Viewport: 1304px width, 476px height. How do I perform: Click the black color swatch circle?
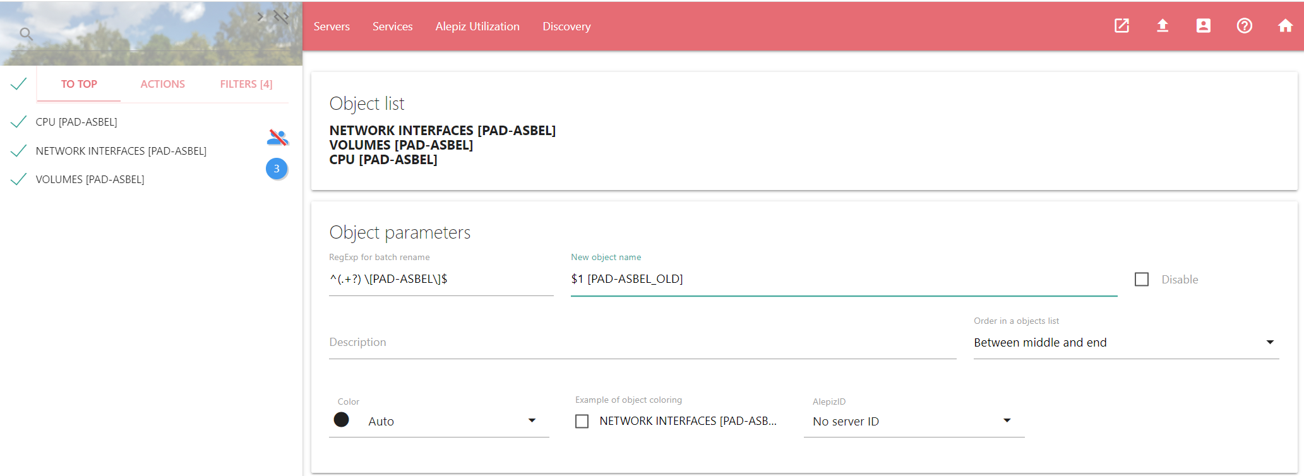[342, 420]
